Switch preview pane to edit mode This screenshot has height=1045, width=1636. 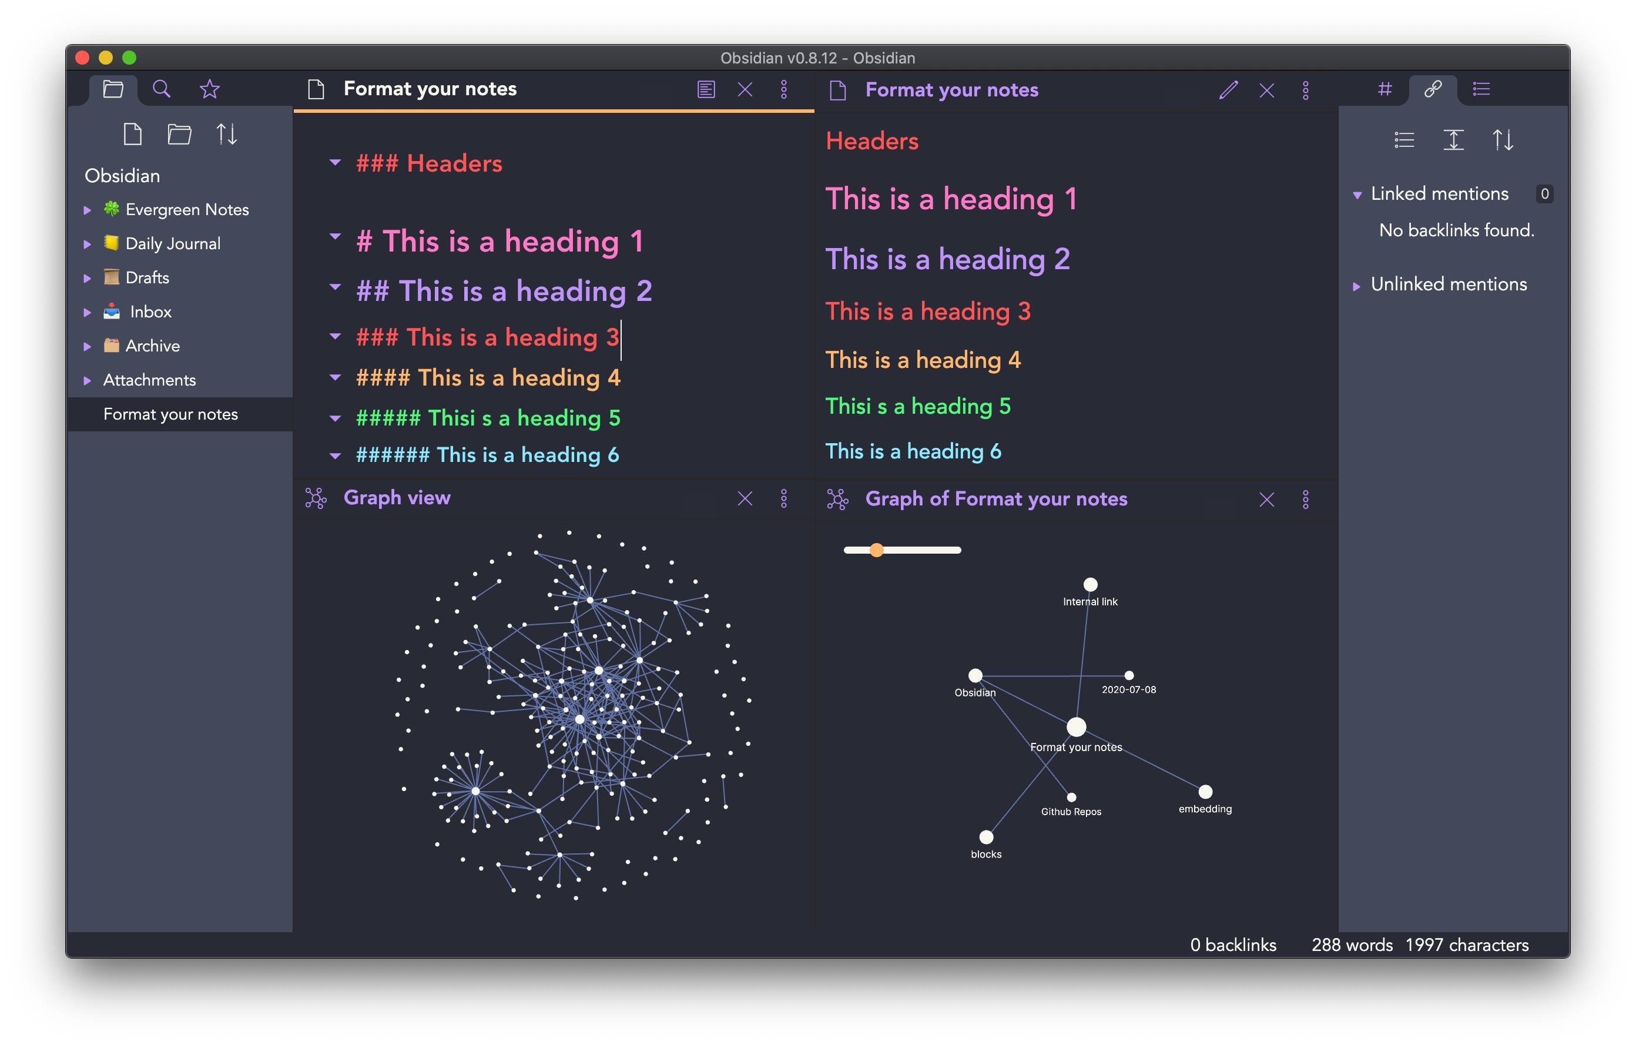pyautogui.click(x=1228, y=91)
